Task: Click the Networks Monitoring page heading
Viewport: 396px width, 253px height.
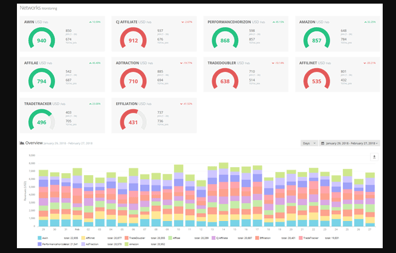Action: point(38,8)
